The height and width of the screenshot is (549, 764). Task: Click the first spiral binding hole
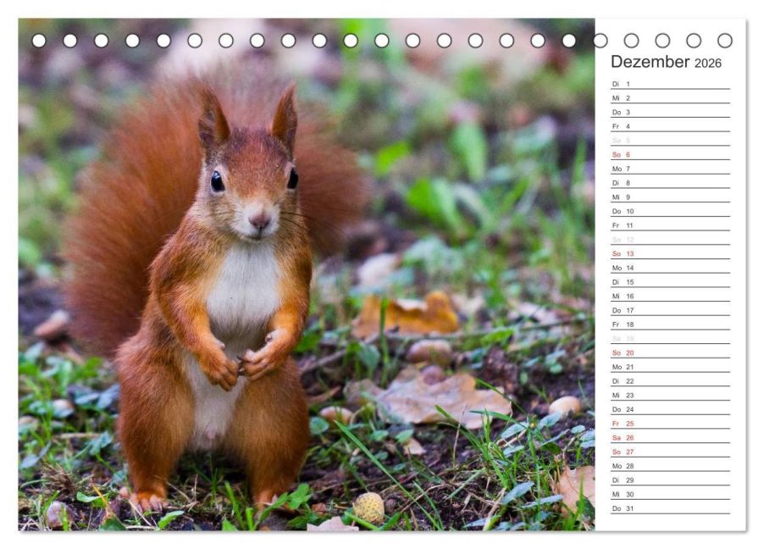(39, 41)
